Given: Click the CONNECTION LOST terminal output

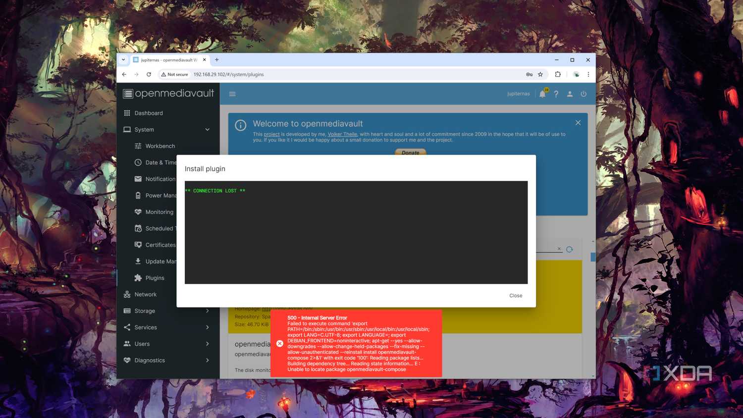Looking at the screenshot, I should point(215,191).
